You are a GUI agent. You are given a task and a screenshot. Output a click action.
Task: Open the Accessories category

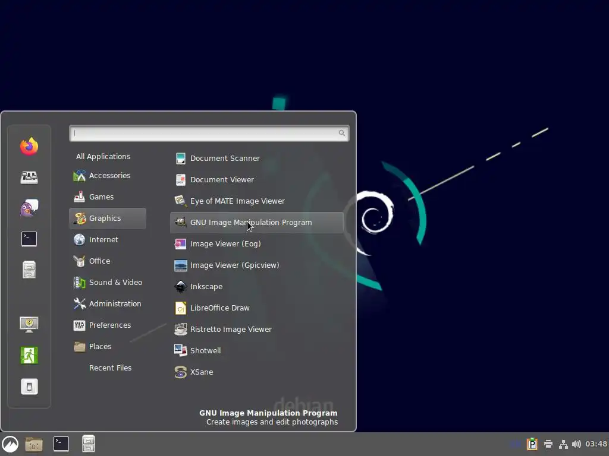point(108,176)
